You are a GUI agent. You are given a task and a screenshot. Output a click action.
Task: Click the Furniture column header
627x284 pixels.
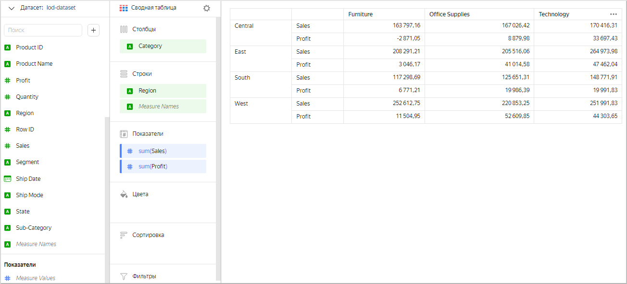(360, 14)
